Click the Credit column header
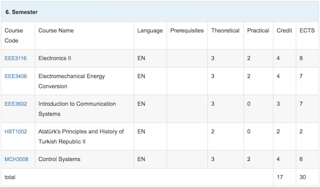This screenshot has height=187, width=320. [284, 31]
